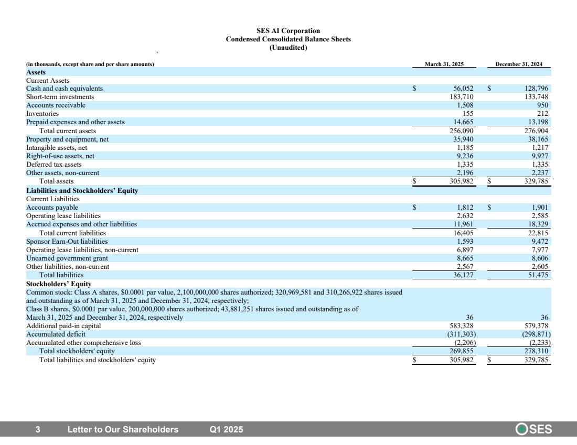Click the 'Current Assets' subheading
Screen dimensions: 577x445
pyautogui.click(x=47, y=81)
